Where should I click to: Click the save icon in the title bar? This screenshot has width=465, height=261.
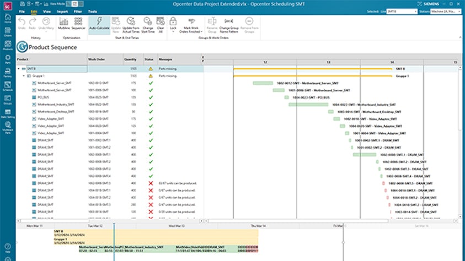(22, 4)
